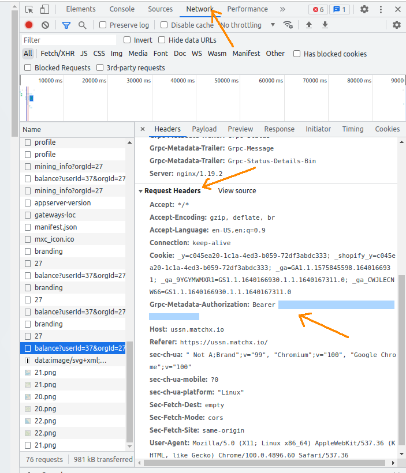Click View source link
Viewport: 406px width, 473px height.
pos(237,191)
